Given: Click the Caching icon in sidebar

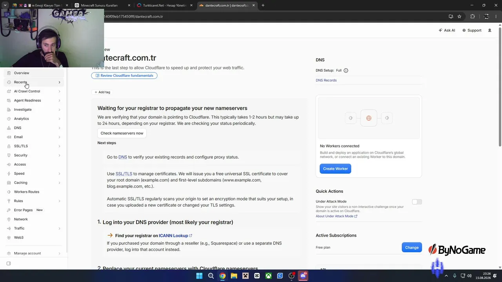Looking at the screenshot, I should point(9,183).
